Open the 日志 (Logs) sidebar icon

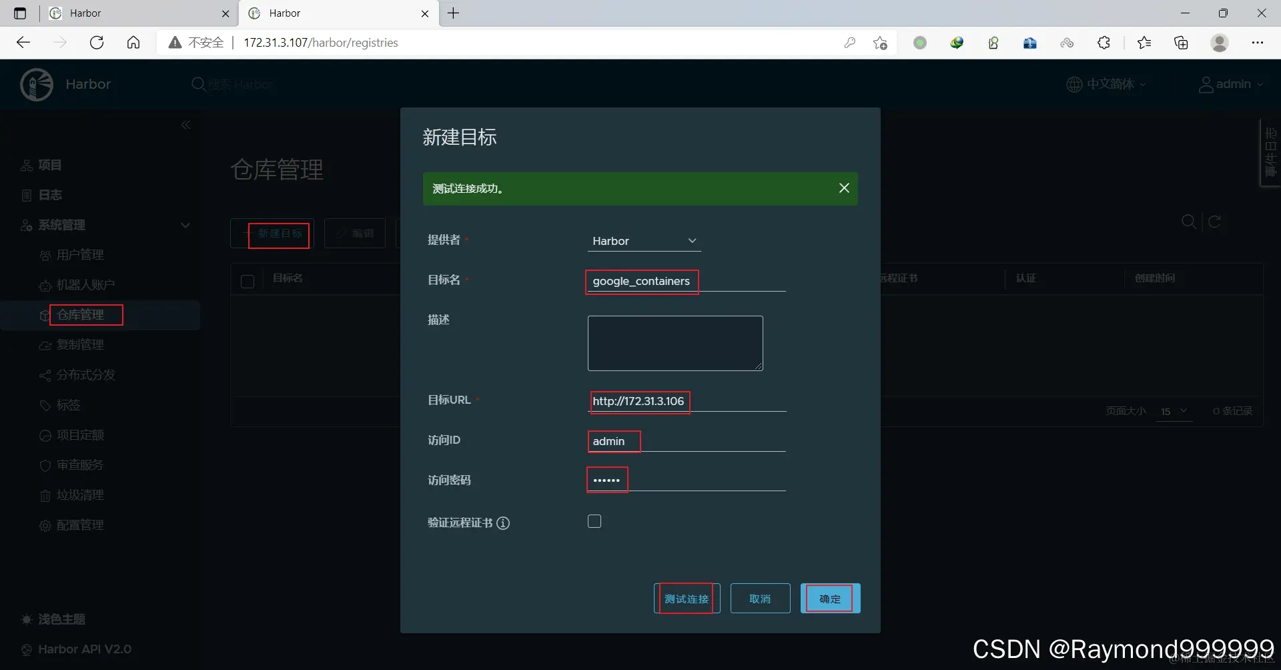pos(25,195)
